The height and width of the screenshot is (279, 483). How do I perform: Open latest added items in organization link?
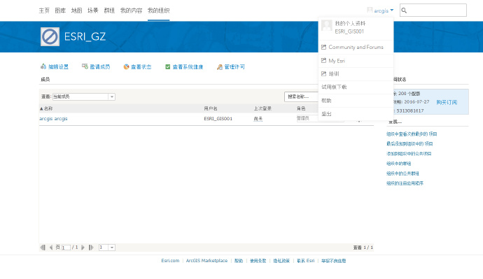(x=409, y=143)
